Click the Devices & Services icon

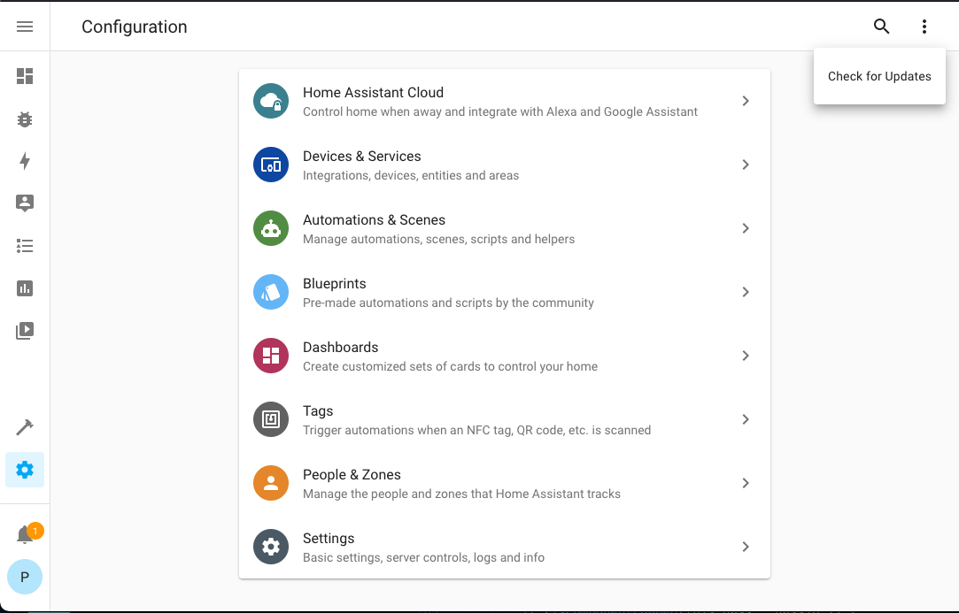click(x=271, y=165)
